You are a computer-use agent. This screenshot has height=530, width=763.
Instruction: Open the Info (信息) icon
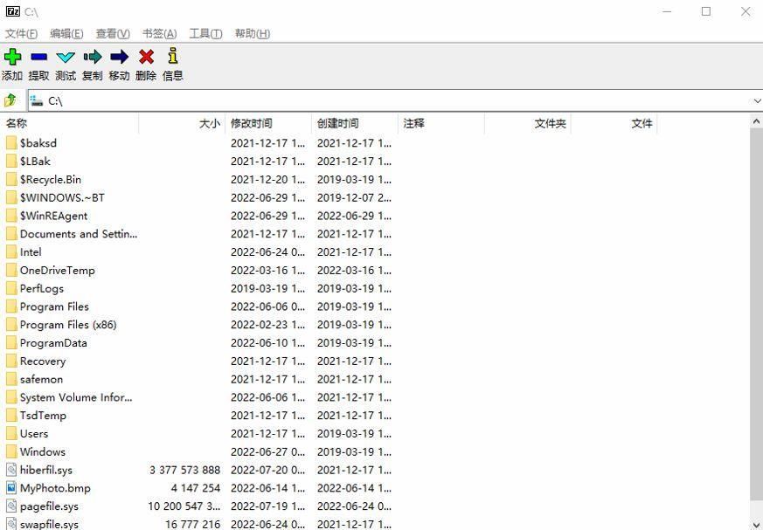click(x=173, y=56)
